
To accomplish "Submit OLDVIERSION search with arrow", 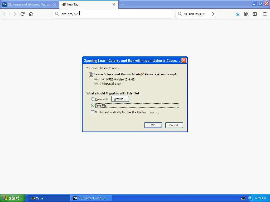I will [212, 14].
